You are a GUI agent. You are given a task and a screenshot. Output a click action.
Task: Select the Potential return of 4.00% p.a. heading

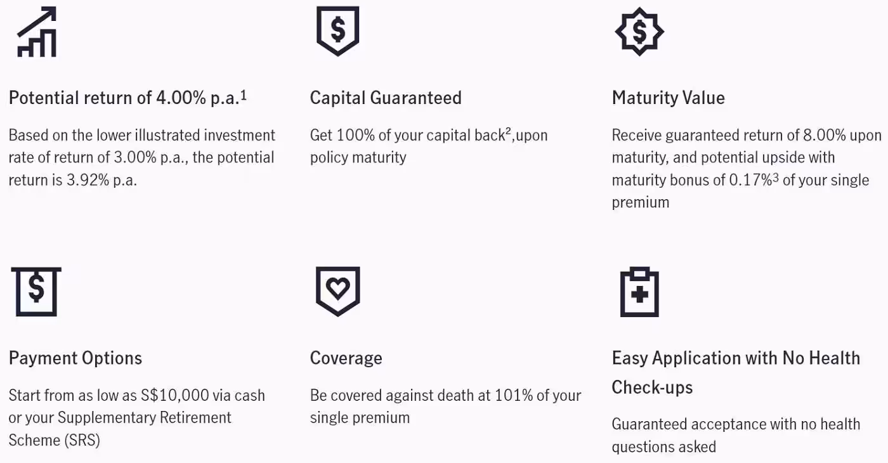click(124, 98)
